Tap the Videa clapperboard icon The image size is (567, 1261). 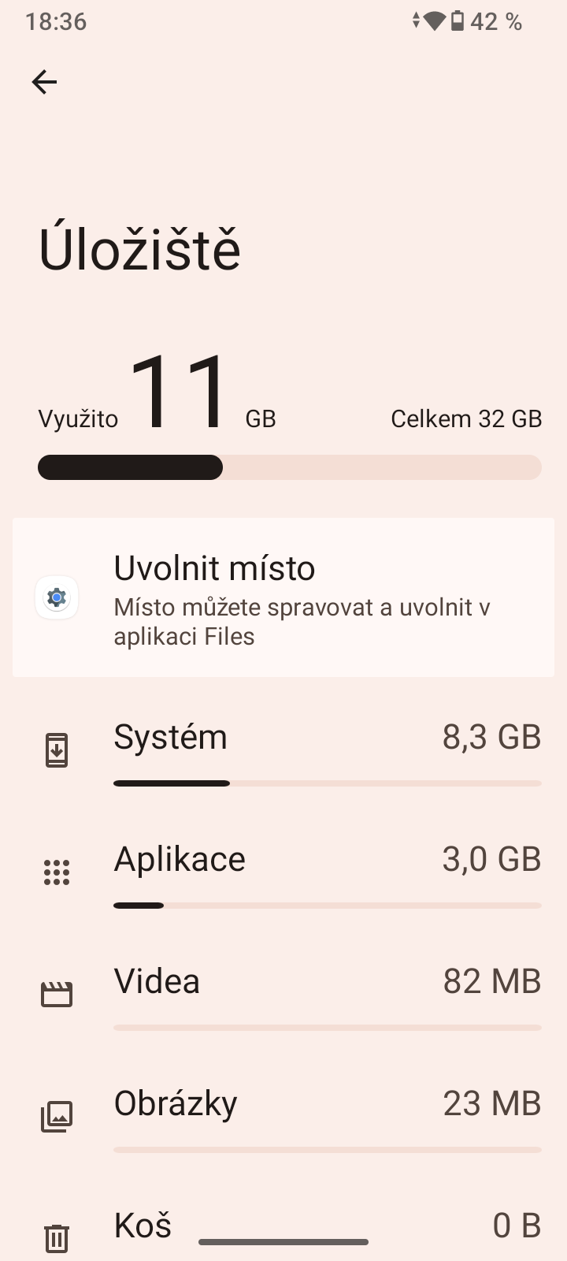pos(57,994)
